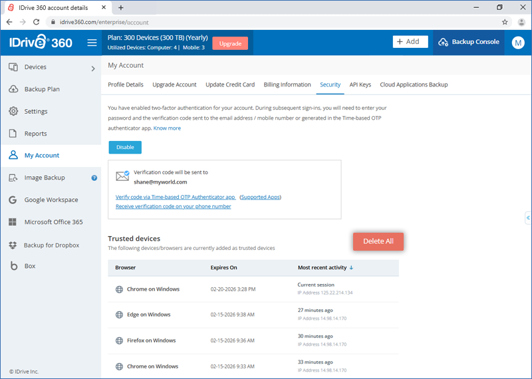
Task: Open the Billing Information tab
Action: click(287, 84)
